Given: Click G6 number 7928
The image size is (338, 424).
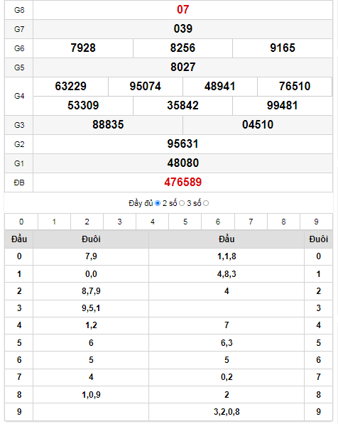Looking at the screenshot, I should click(83, 48).
